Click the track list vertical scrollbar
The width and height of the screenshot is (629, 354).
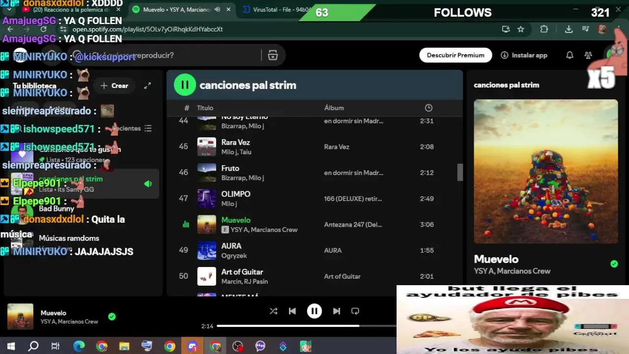pos(460,172)
